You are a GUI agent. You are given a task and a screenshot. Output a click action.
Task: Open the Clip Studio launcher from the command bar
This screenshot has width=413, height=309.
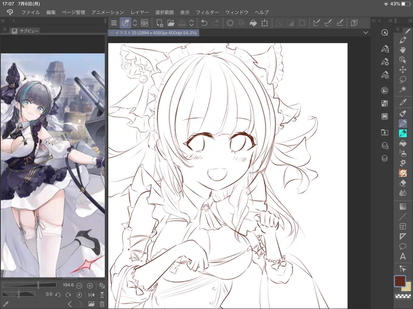pyautogui.click(x=145, y=23)
